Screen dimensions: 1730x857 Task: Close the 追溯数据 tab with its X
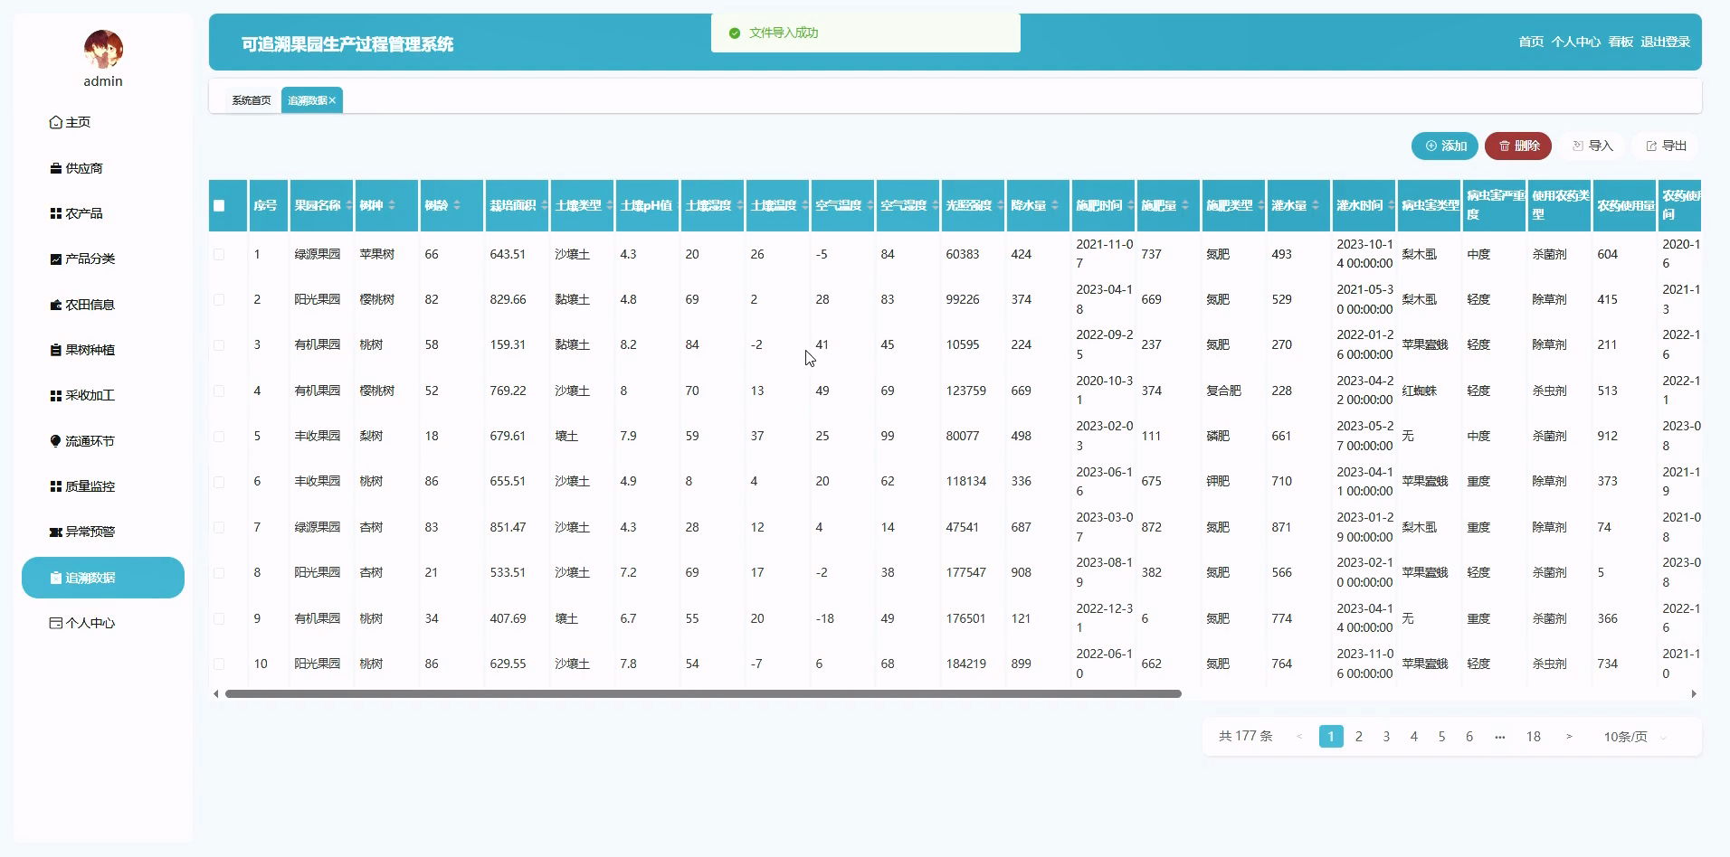click(x=332, y=100)
